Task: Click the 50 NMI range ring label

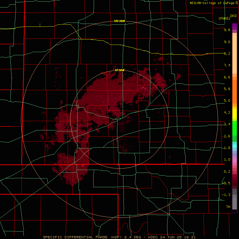Action: 119,70
